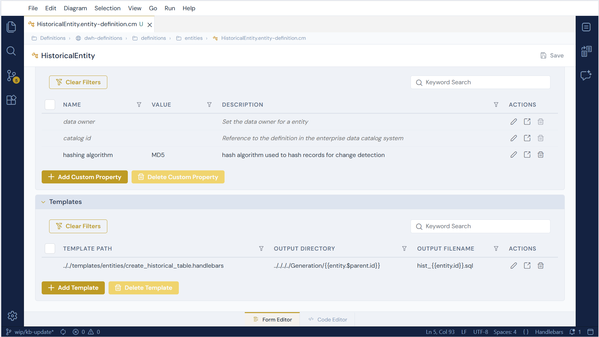Select all custom properties checkbox

(x=50, y=105)
